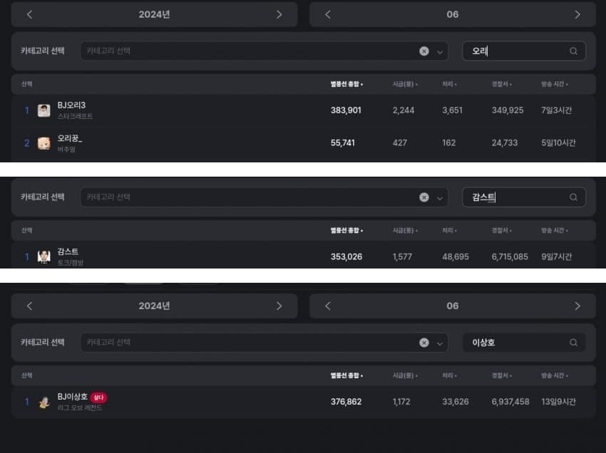The width and height of the screenshot is (606, 453).
Task: Click search magnifier beside 이상호 query
Action: point(573,343)
